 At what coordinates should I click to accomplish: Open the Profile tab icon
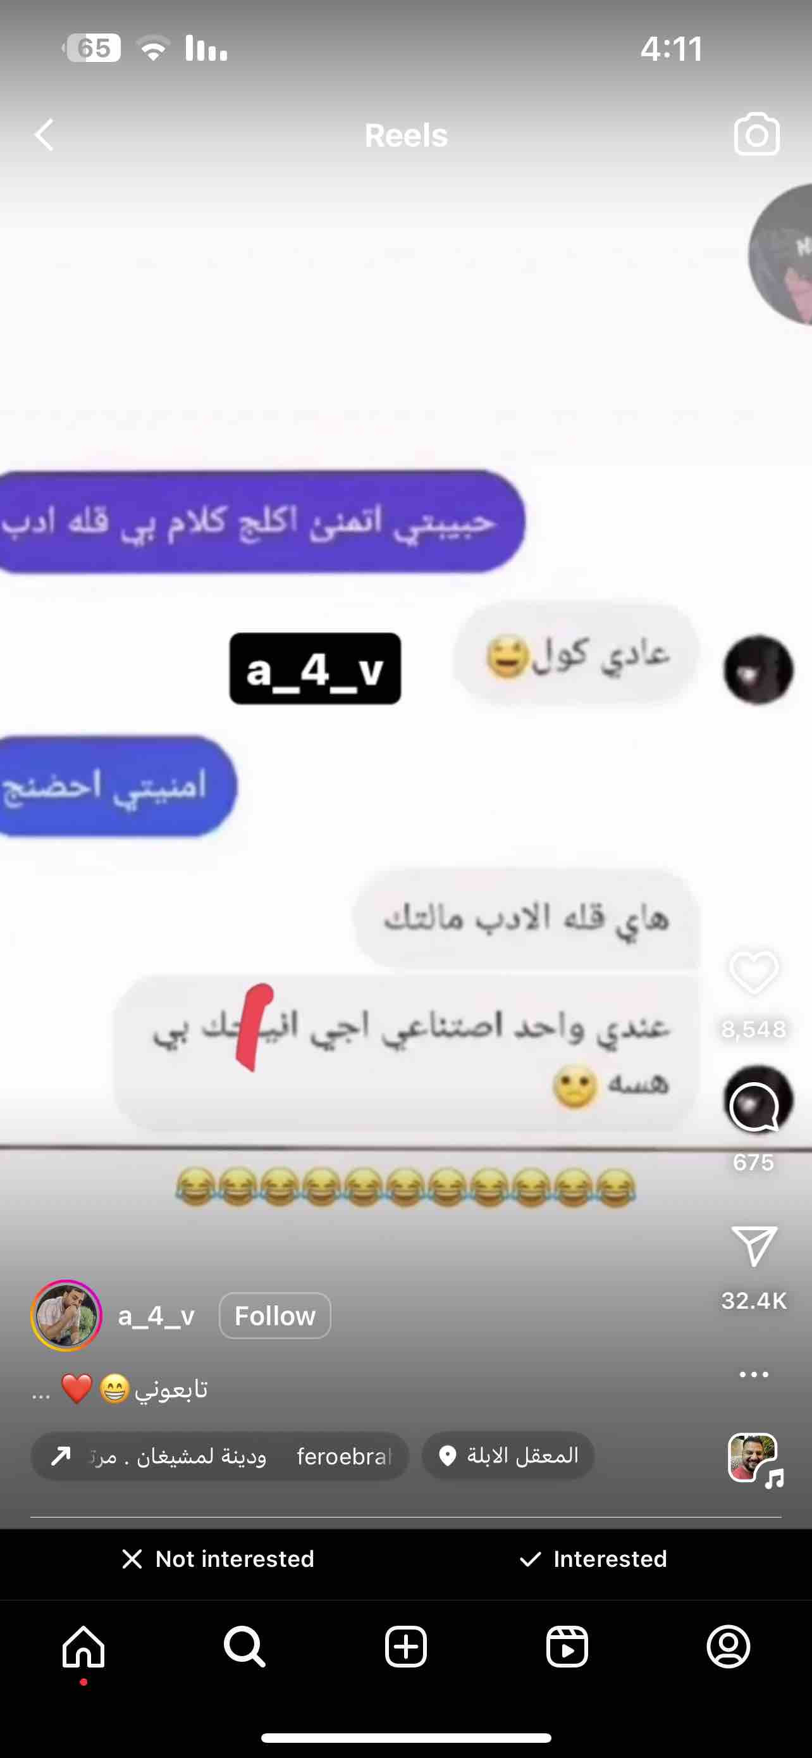[729, 1647]
